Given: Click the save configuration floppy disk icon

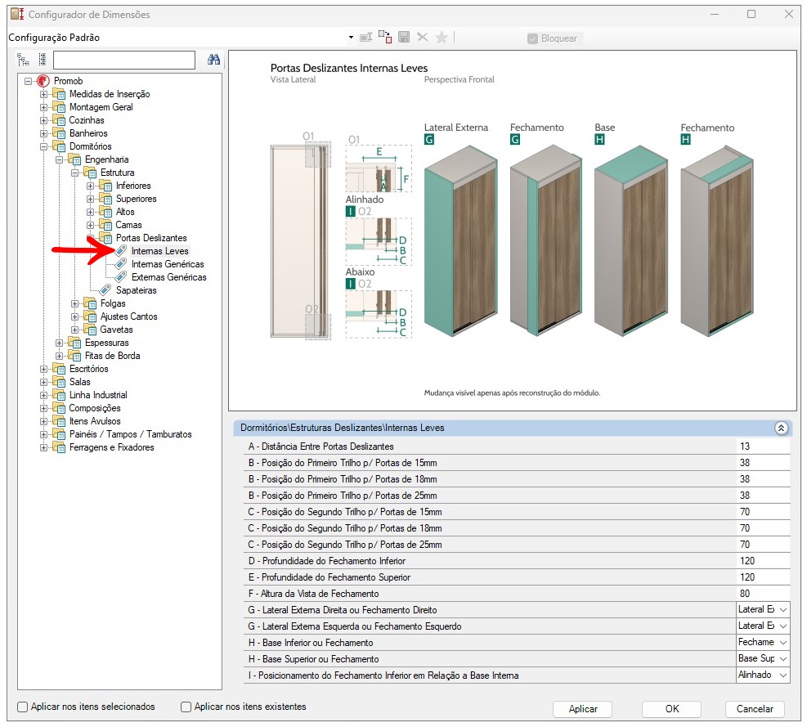Looking at the screenshot, I should 404,38.
